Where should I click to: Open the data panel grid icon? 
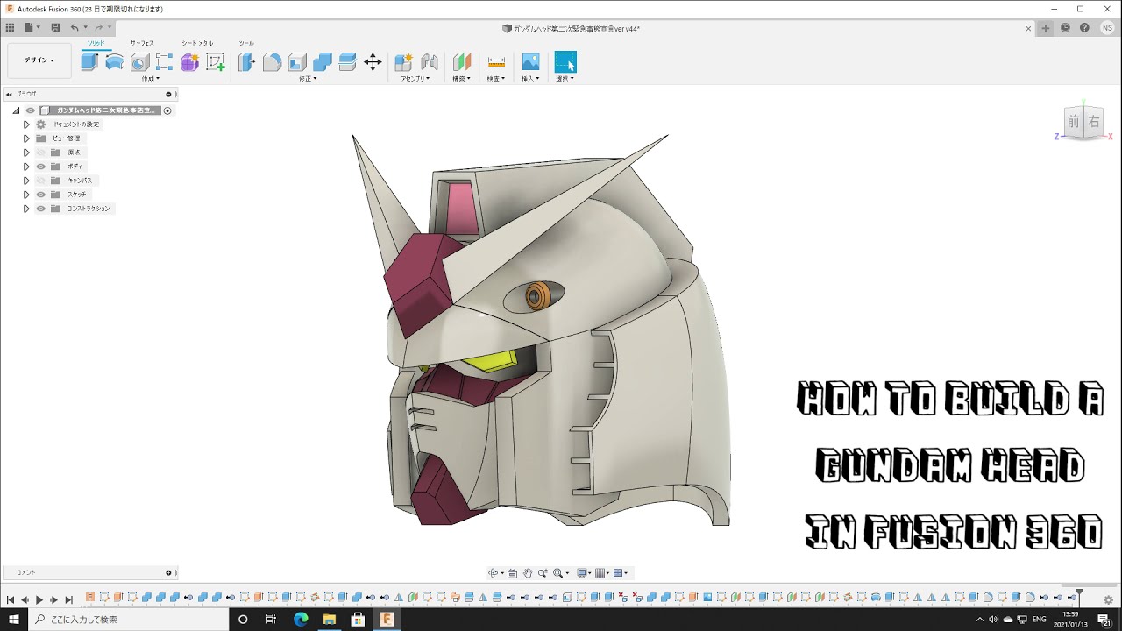[x=11, y=28]
